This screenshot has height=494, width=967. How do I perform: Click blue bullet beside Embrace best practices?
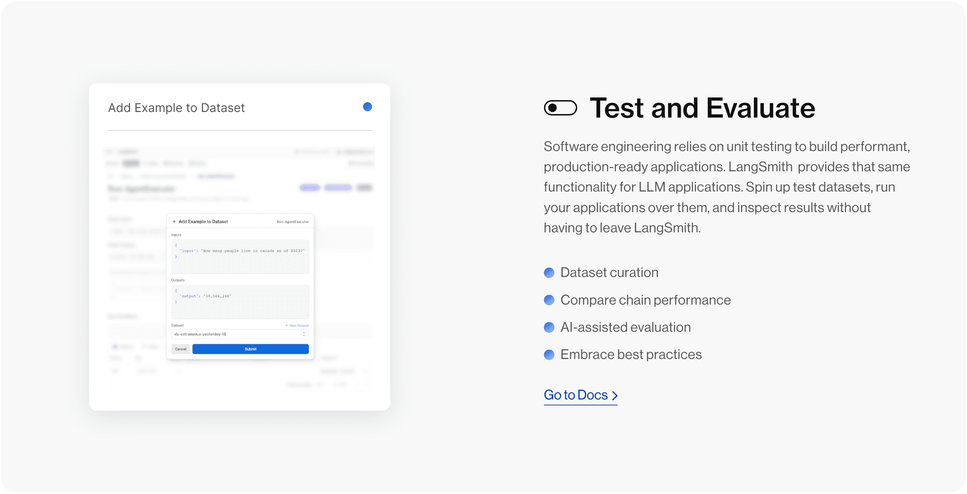point(549,354)
